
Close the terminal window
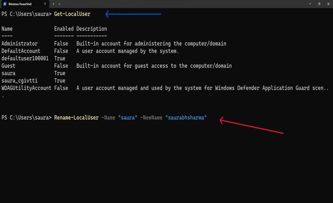tap(328, 4)
